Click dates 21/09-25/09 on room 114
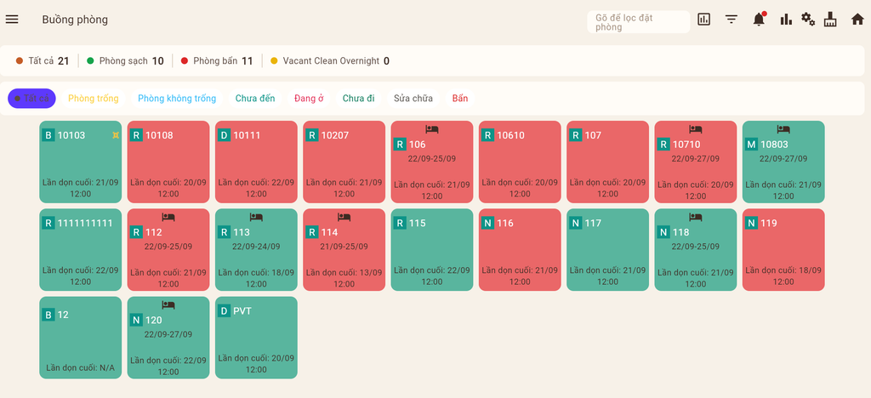Screen dimensions: 871x398 point(344,247)
